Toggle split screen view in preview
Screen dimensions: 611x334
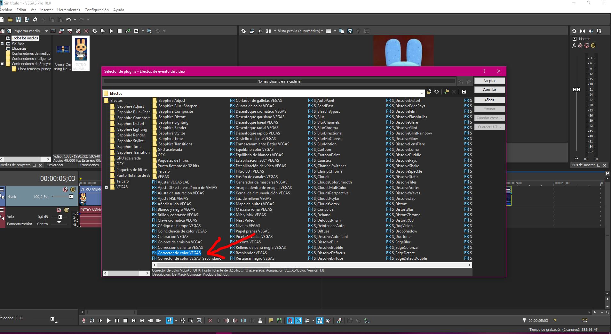point(268,31)
